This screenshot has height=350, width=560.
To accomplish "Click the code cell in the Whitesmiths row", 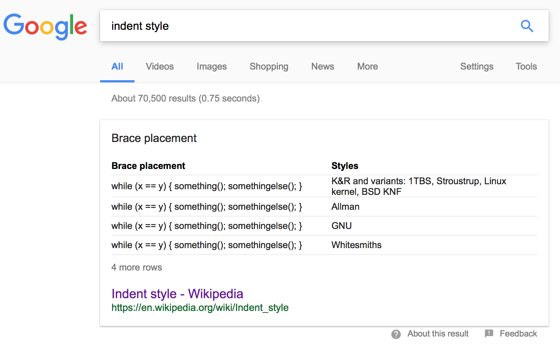I will click(207, 245).
